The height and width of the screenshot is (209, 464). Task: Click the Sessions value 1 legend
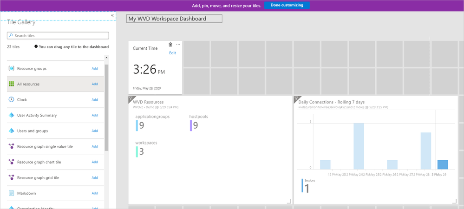click(x=307, y=188)
